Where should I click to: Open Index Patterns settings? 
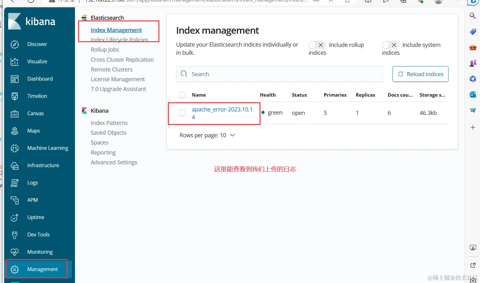point(109,123)
